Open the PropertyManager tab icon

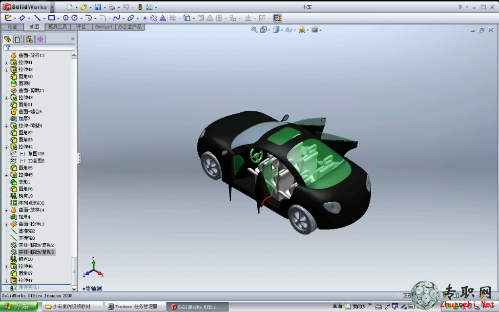coord(19,39)
